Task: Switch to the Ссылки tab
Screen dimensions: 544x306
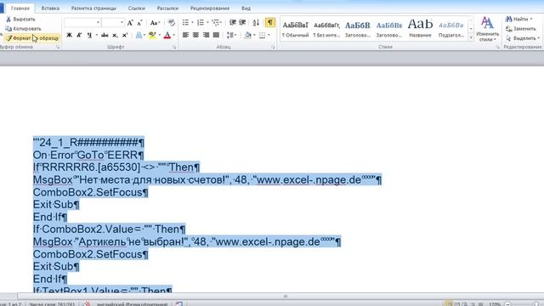Action: (x=136, y=8)
